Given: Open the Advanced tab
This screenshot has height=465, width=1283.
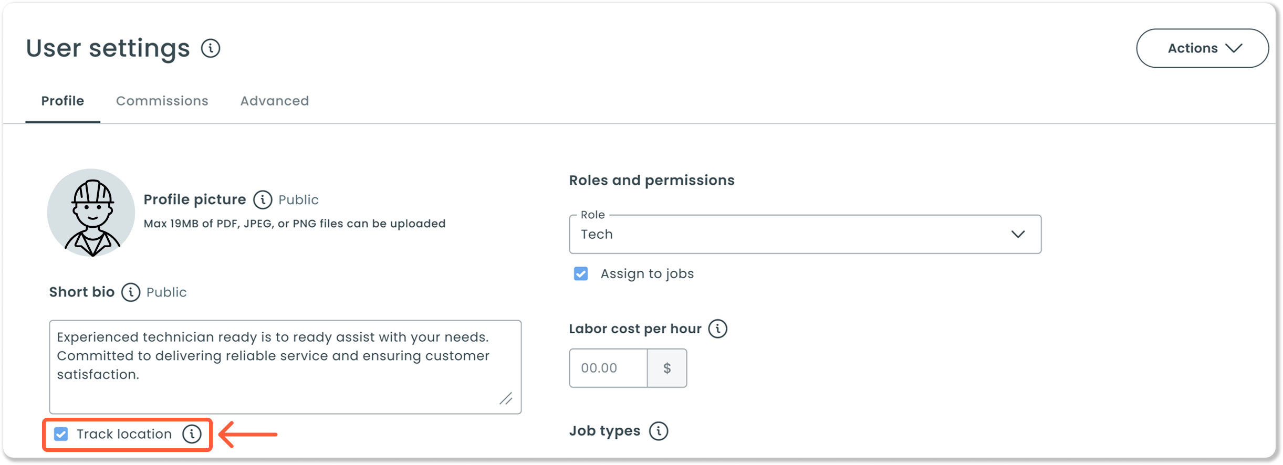Looking at the screenshot, I should (x=275, y=101).
